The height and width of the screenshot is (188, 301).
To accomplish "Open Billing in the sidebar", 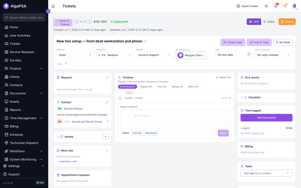I will coord(24,126).
